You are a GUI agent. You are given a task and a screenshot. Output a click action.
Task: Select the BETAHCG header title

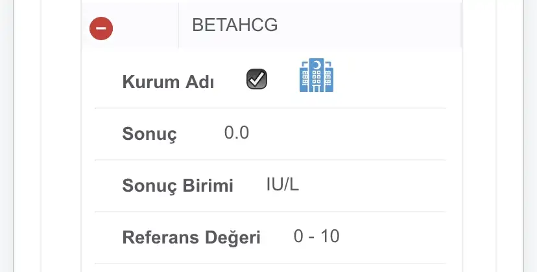click(235, 25)
